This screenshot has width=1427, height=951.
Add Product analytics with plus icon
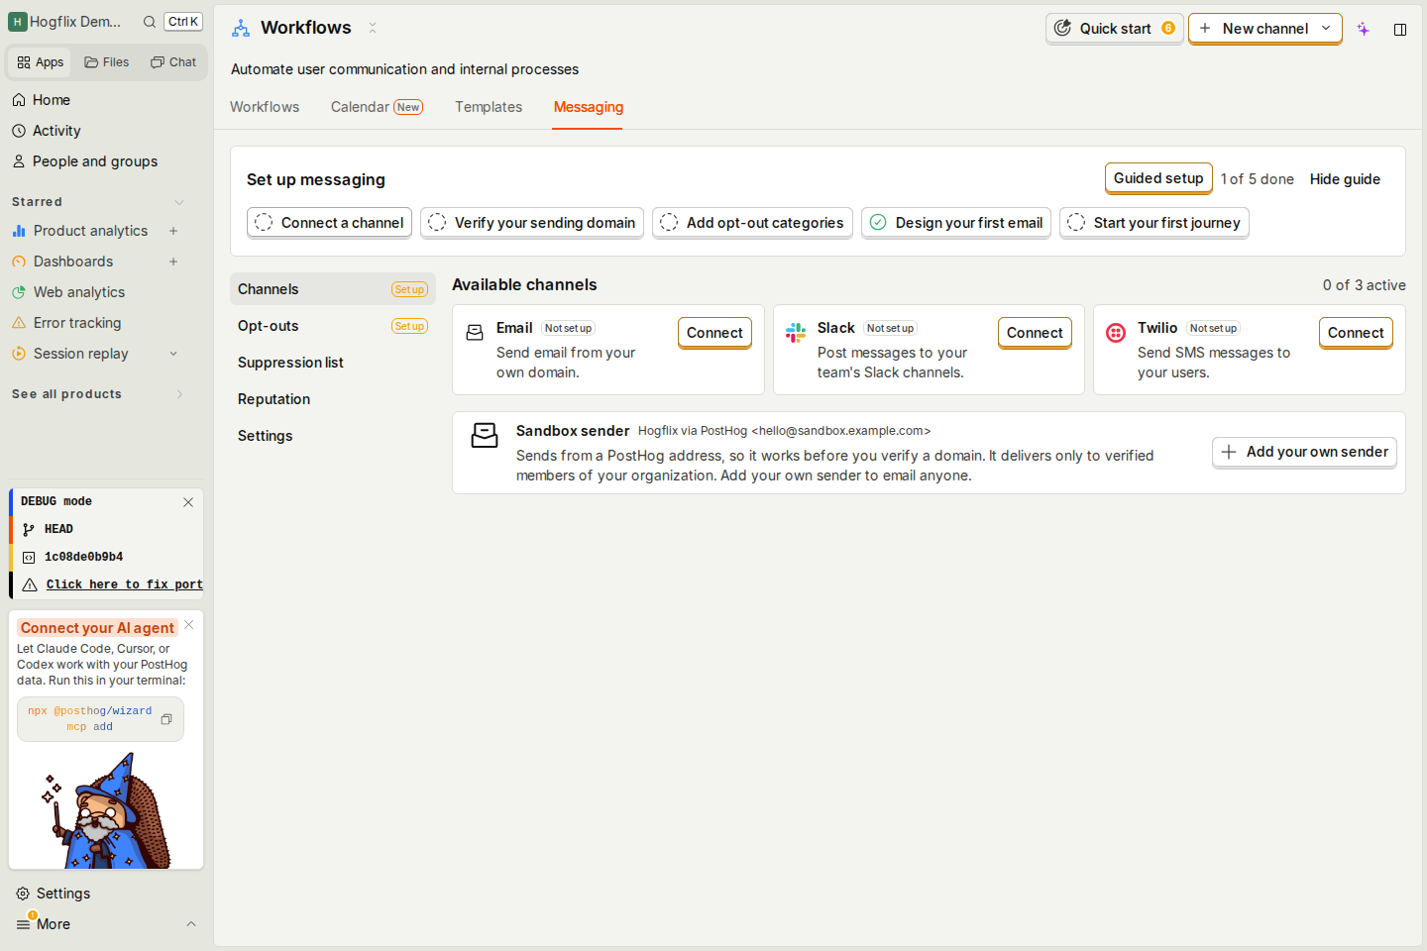tap(173, 231)
